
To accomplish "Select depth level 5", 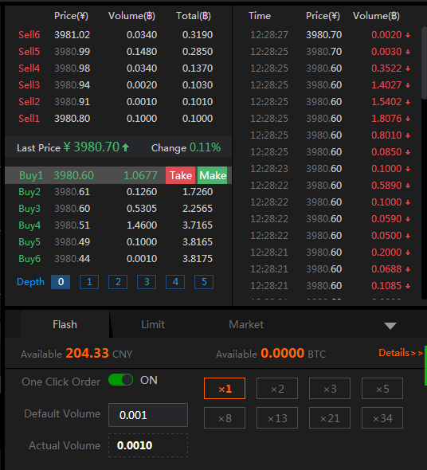I will tap(204, 282).
